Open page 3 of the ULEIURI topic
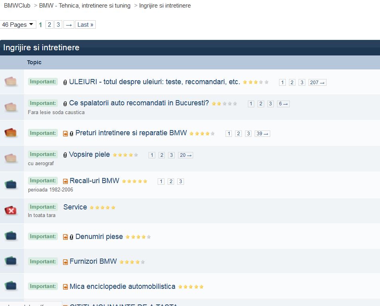The width and height of the screenshot is (380, 306). pos(302,82)
